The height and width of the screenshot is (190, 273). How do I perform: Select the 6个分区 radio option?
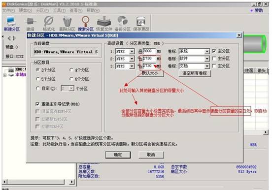[71, 79]
